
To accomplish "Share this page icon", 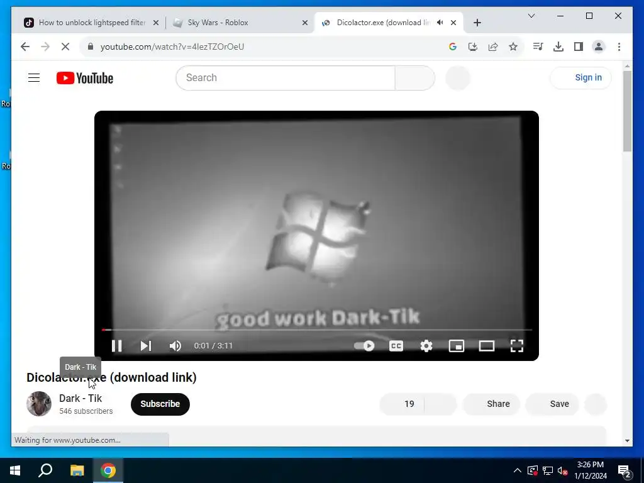I will point(493,47).
